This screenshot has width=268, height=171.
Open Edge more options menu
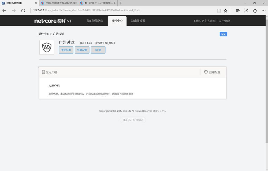(264, 10)
